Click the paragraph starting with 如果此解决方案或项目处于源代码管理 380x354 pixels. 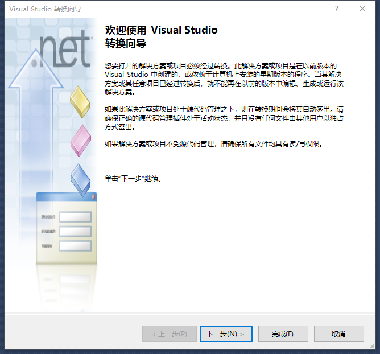pyautogui.click(x=224, y=118)
